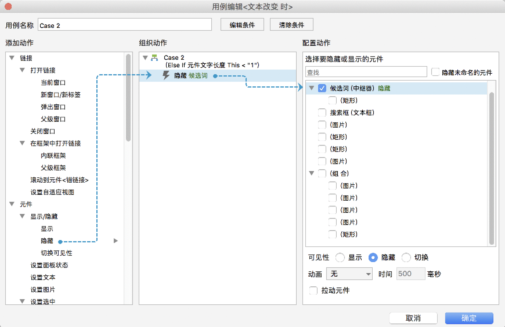Select the 切换可见性 action

click(57, 253)
